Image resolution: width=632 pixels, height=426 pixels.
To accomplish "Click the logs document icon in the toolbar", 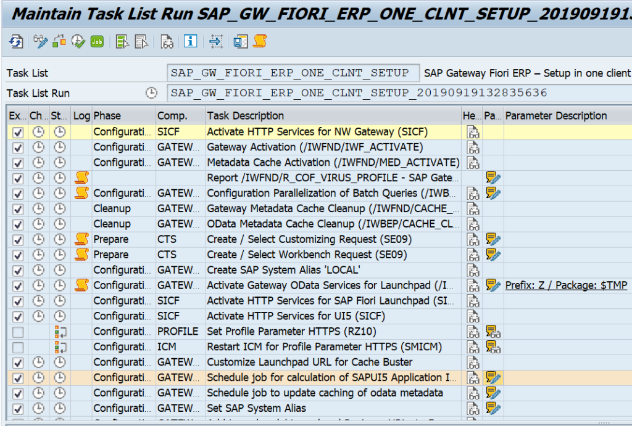I will (x=167, y=42).
